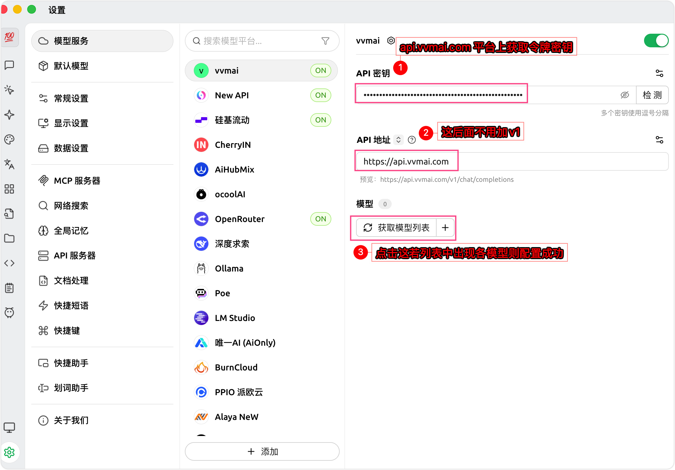Open 快捷助手 settings section
The width and height of the screenshot is (675, 470).
pos(102,363)
